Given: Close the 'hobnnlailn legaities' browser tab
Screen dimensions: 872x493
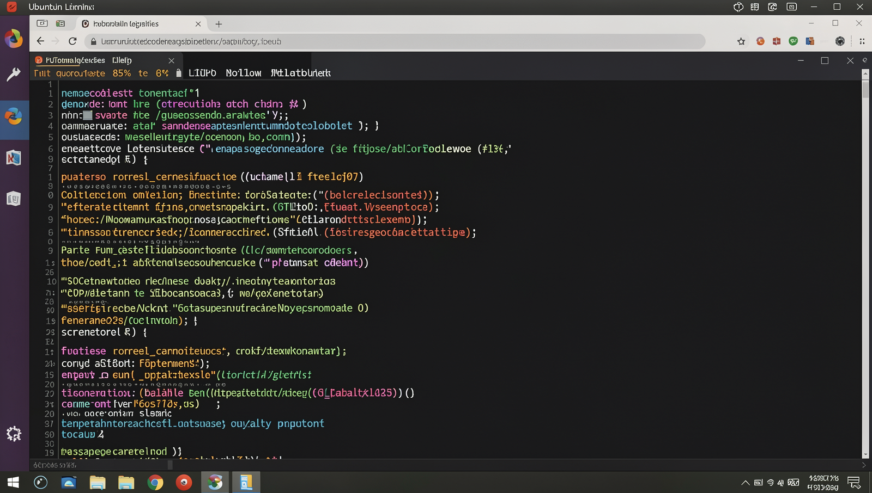Looking at the screenshot, I should 198,24.
